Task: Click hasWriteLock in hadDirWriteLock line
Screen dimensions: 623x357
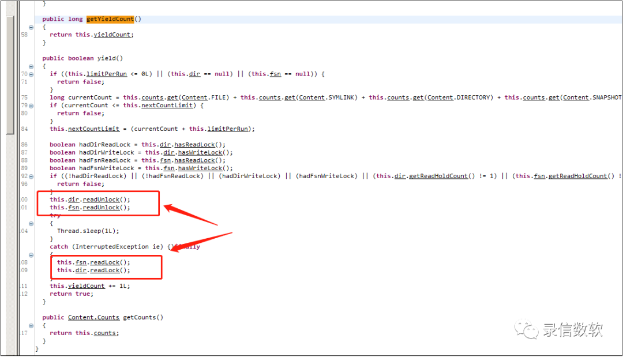Action: pos(200,152)
